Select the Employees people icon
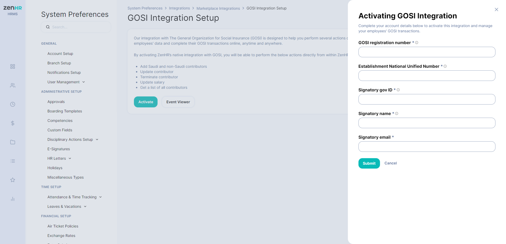Viewport: 506px width, 244px height. [x=12, y=85]
